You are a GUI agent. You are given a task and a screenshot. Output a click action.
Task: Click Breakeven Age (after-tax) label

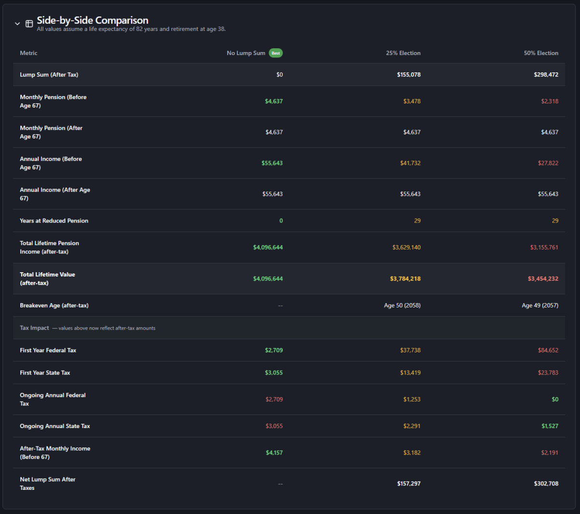coord(54,306)
